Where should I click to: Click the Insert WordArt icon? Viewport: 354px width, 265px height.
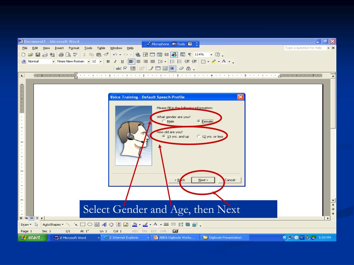[x=104, y=224]
